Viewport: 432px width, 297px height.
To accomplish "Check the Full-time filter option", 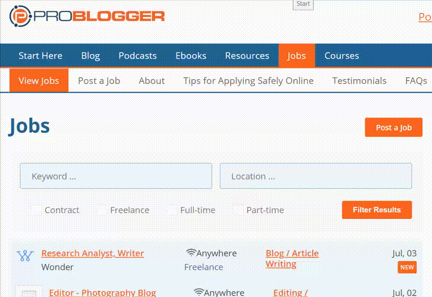I will click(x=172, y=210).
